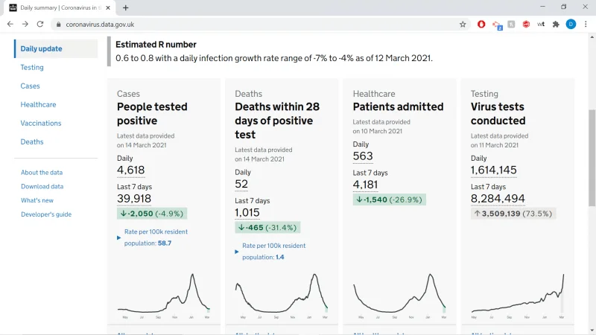The width and height of the screenshot is (596, 335).
Task: Open the Developer's guide link
Action: pos(46,214)
